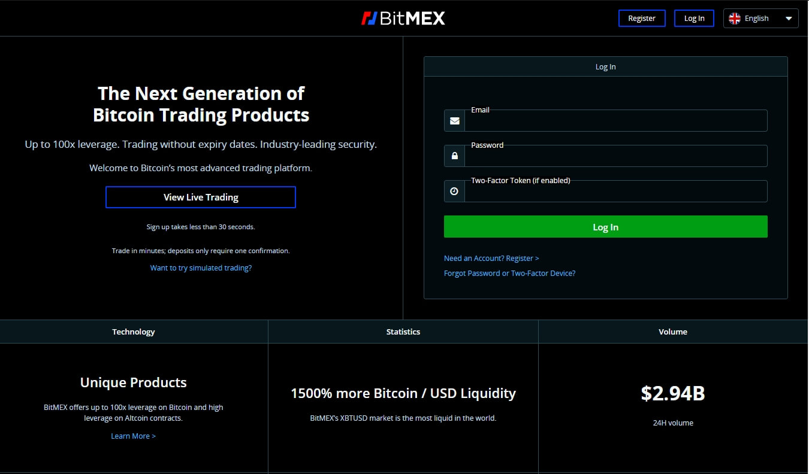Click the Register button in header
Viewport: 809px width, 474px height.
coord(642,19)
